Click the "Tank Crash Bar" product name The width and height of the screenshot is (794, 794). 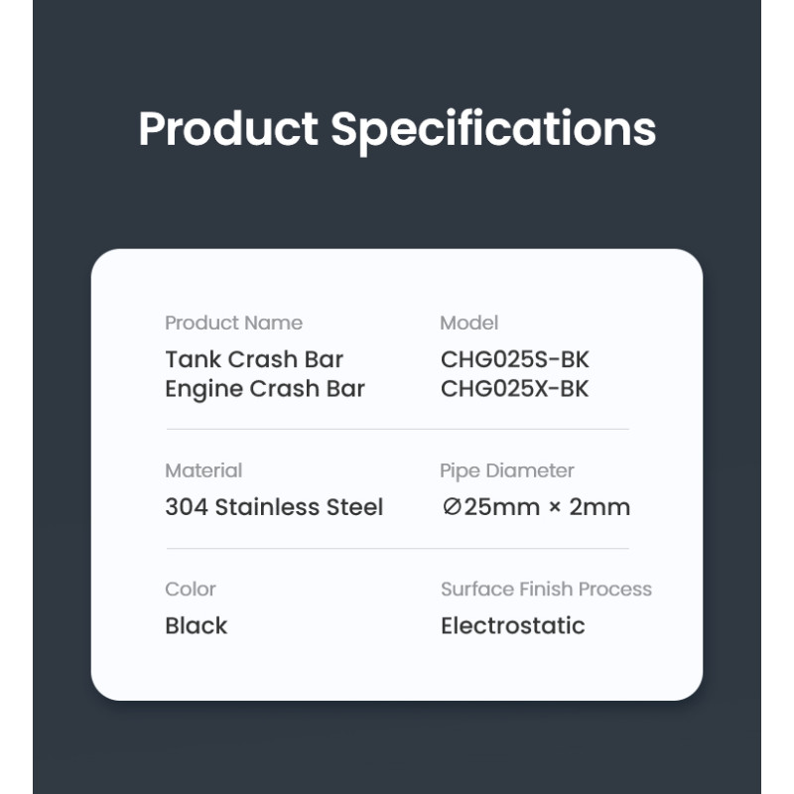254,359
